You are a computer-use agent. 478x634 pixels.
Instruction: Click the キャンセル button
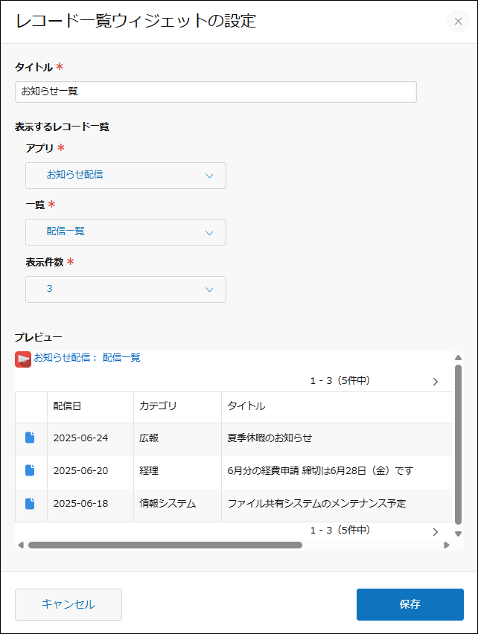(68, 604)
